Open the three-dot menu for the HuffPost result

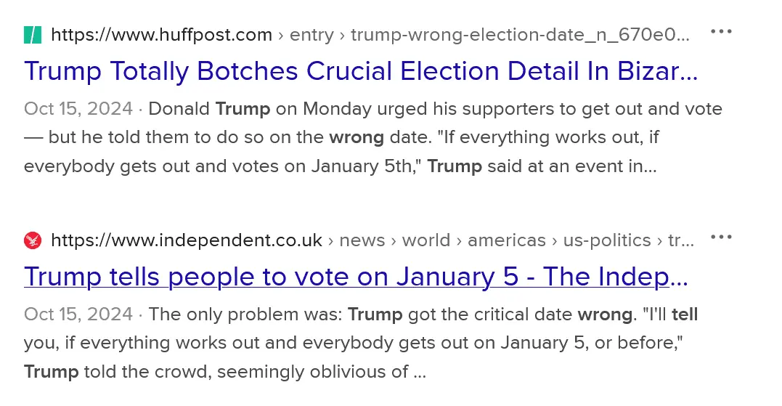(x=721, y=32)
